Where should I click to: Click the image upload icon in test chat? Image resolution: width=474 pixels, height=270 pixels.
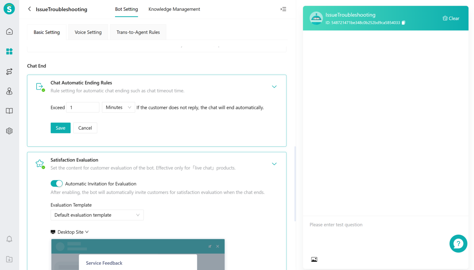[x=314, y=259]
